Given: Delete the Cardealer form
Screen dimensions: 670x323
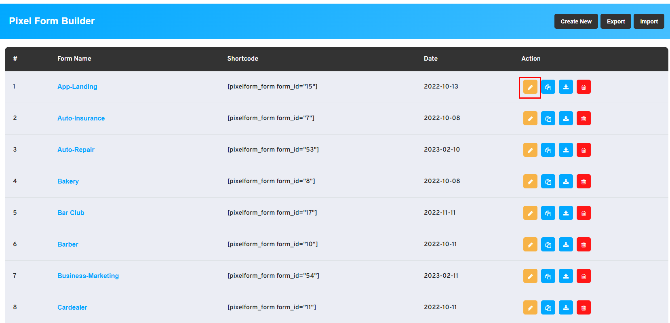Looking at the screenshot, I should 584,308.
